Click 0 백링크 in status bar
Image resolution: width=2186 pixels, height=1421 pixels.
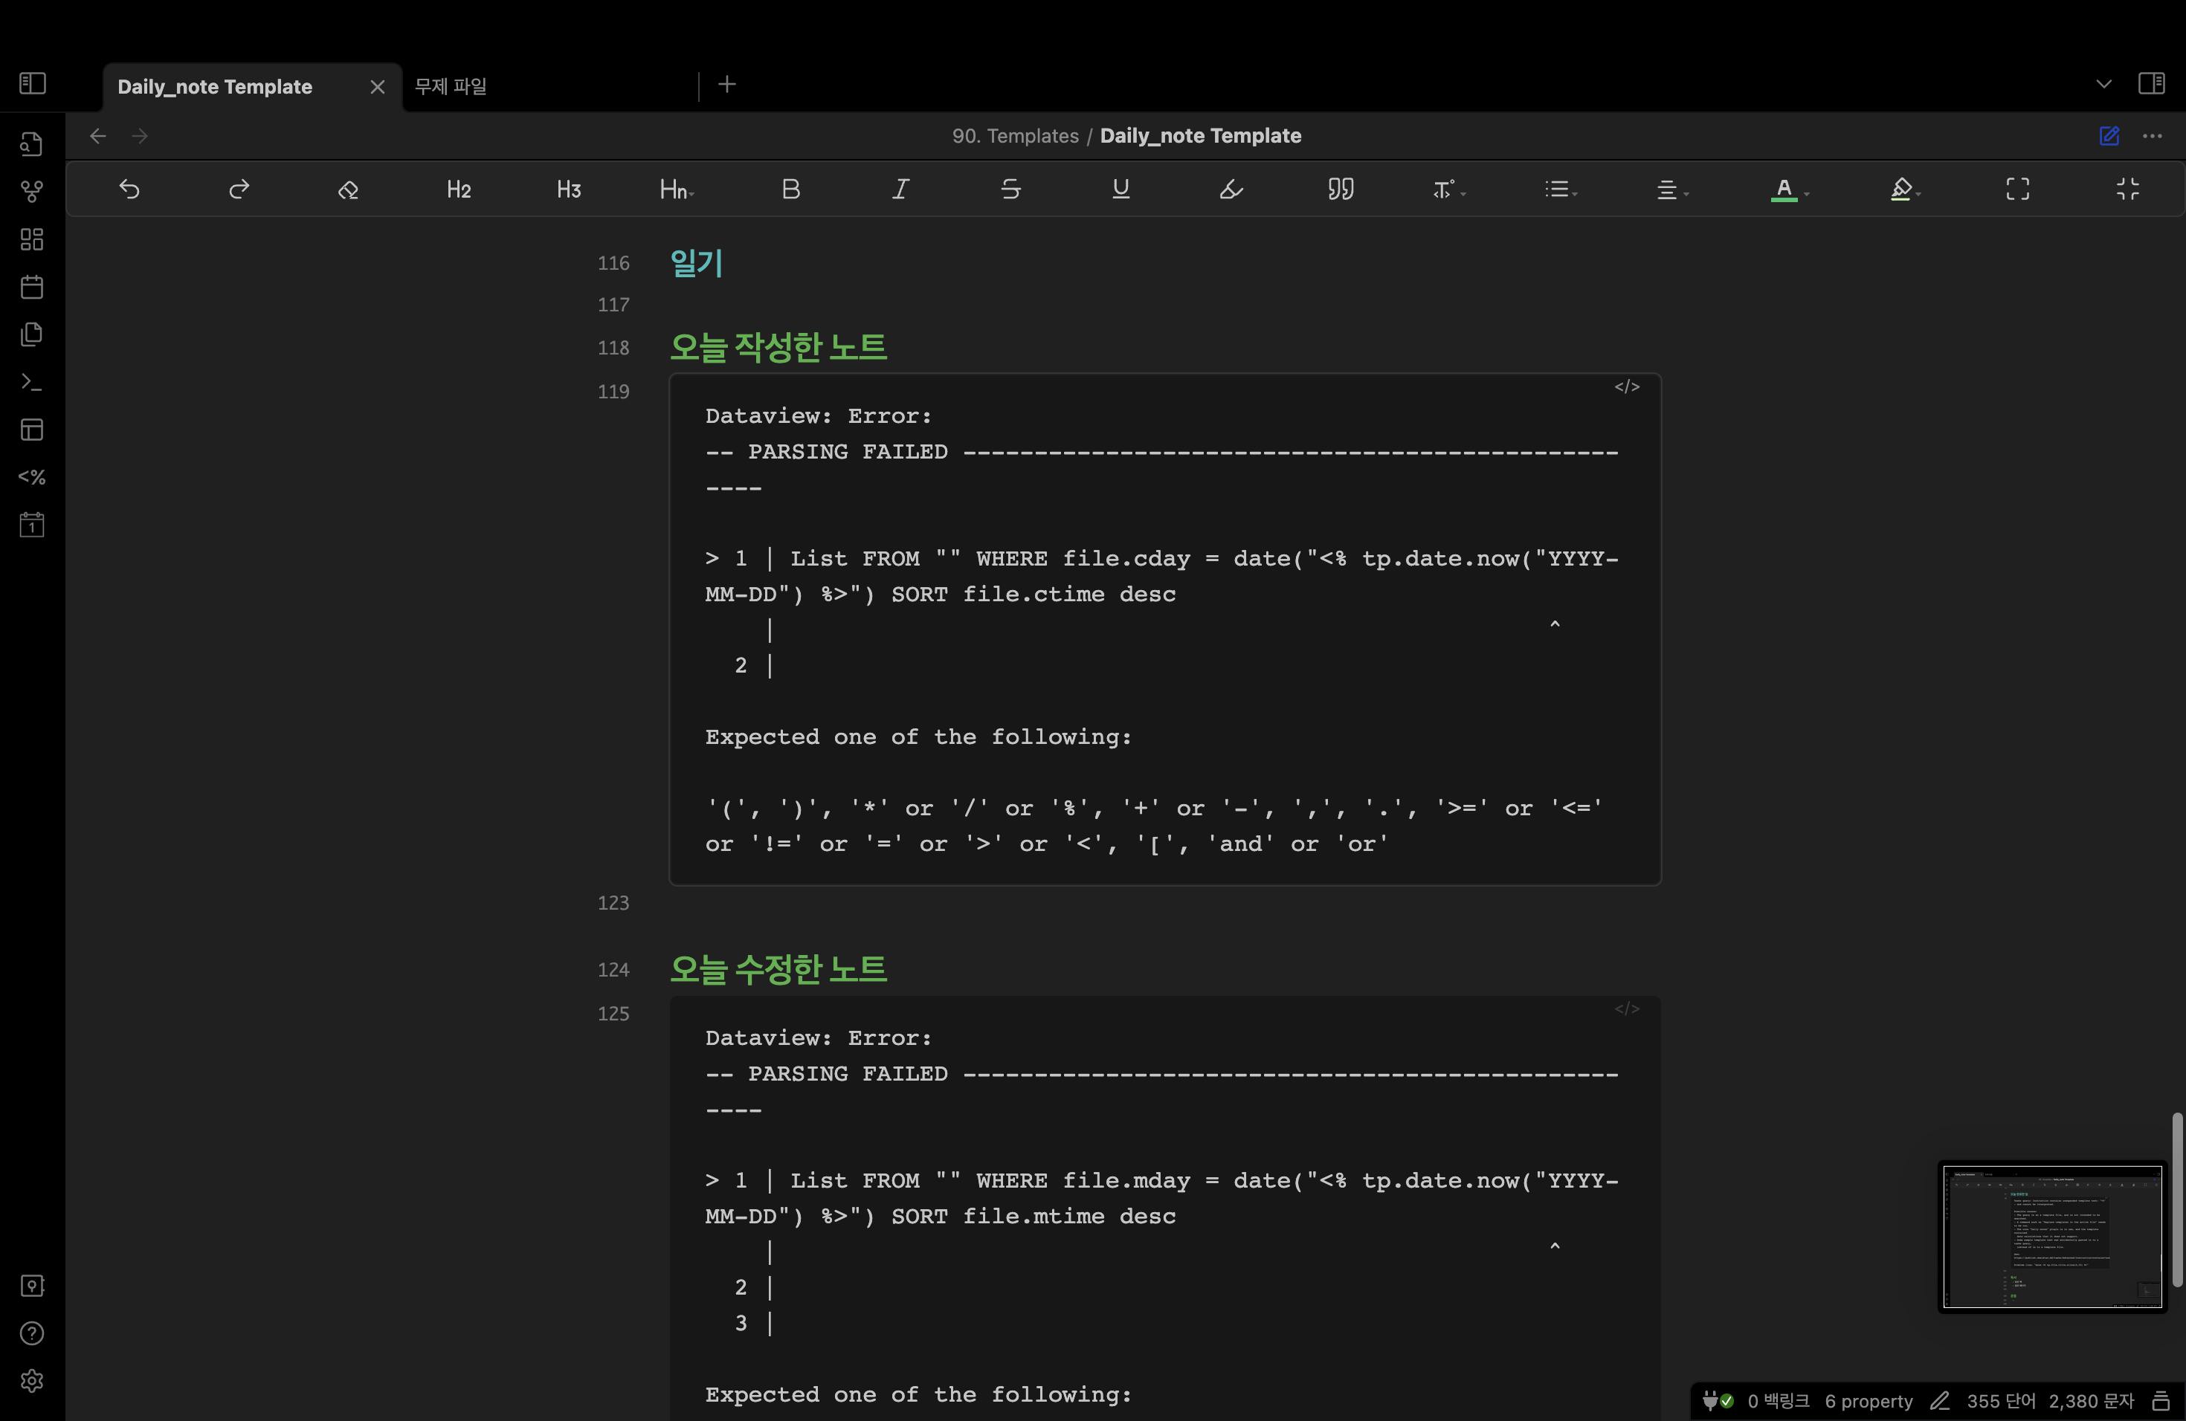coord(1779,1401)
